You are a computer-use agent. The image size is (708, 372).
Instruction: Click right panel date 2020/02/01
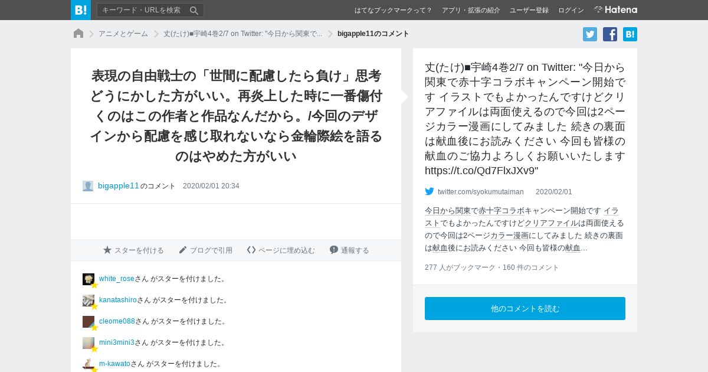click(x=554, y=192)
